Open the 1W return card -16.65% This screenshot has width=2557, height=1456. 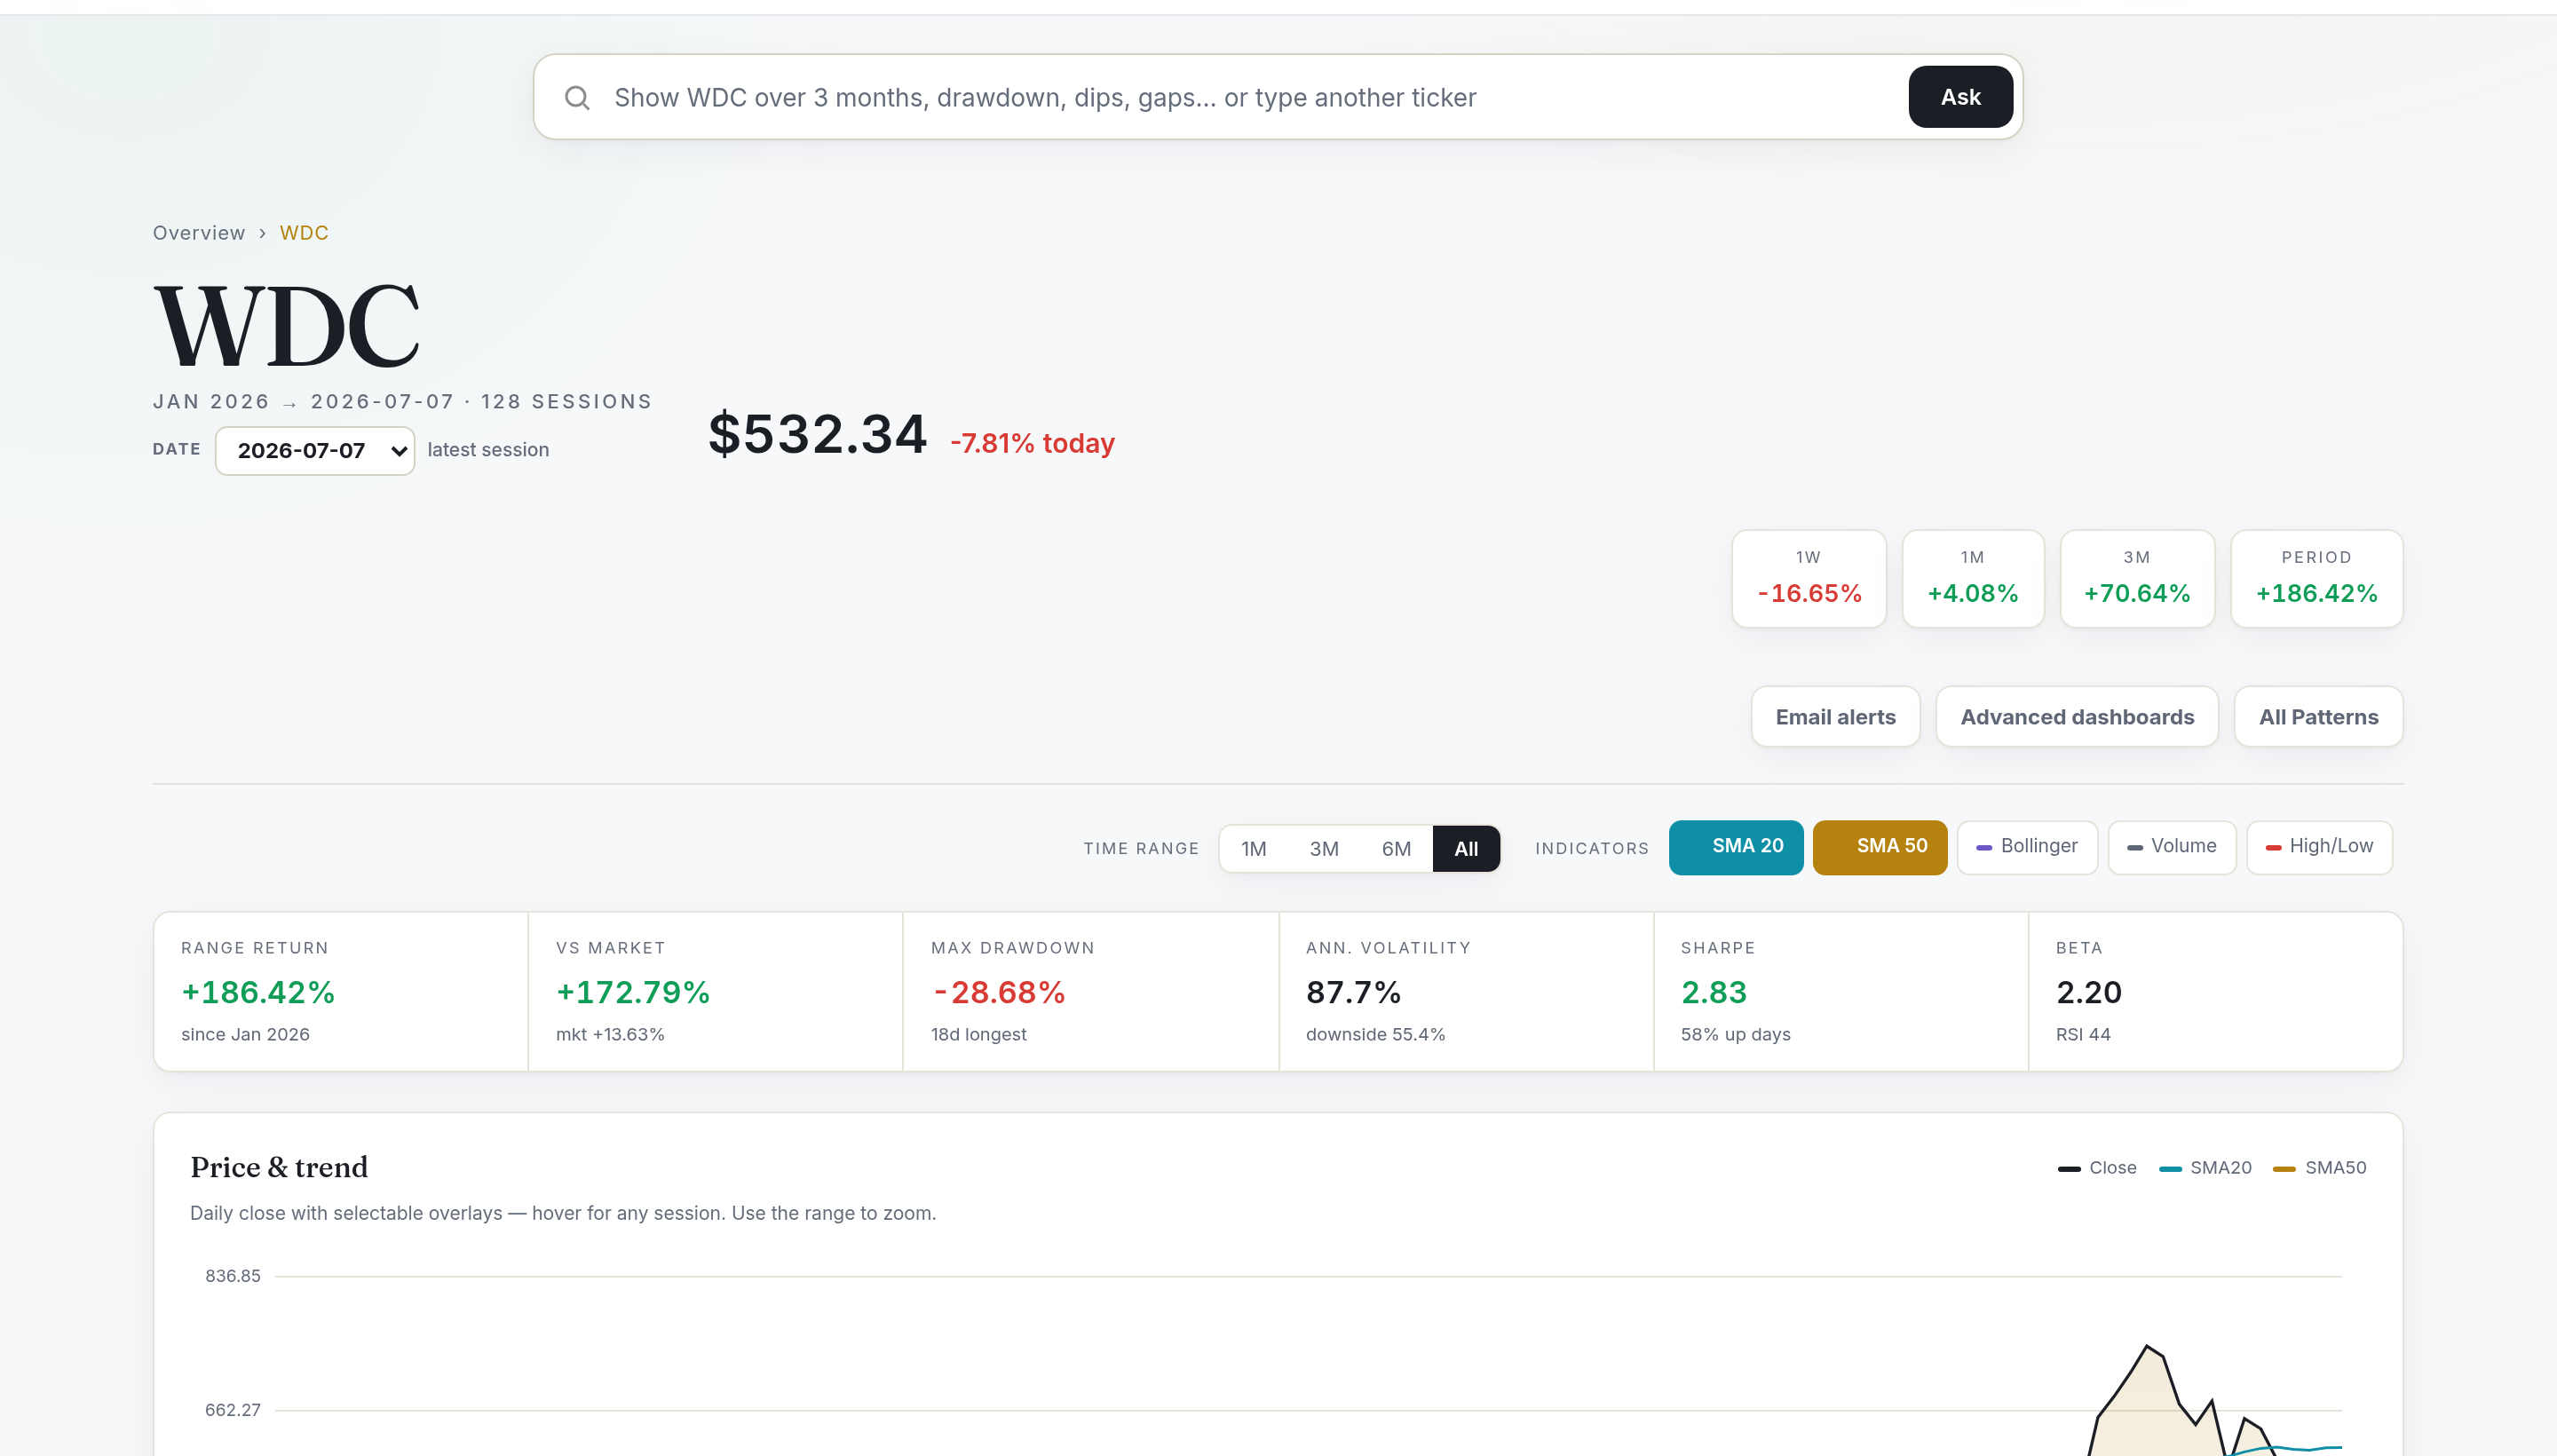pyautogui.click(x=1809, y=579)
